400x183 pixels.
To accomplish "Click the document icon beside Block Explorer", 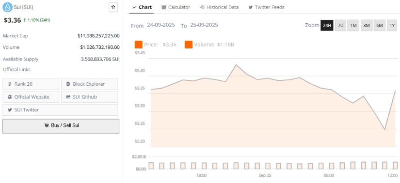I will tap(68, 84).
